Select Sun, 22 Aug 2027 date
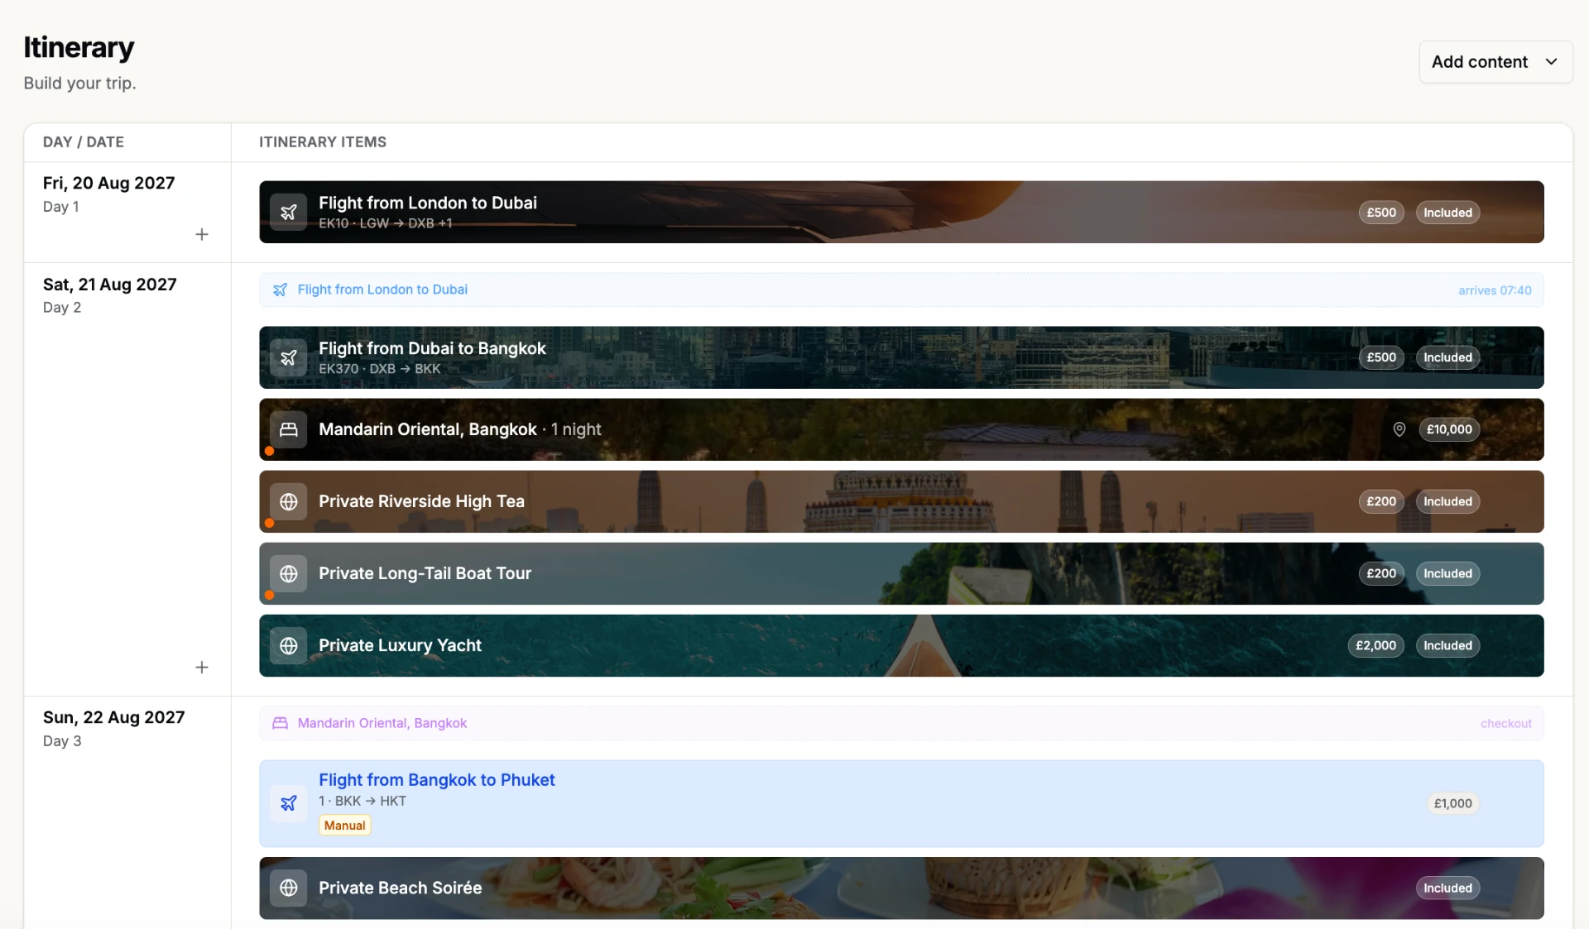 (x=113, y=717)
